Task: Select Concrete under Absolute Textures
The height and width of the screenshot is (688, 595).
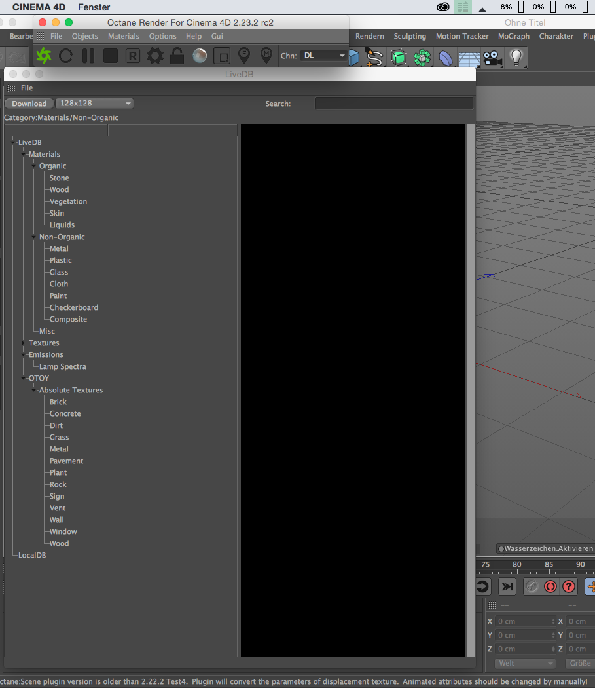Action: click(x=65, y=413)
